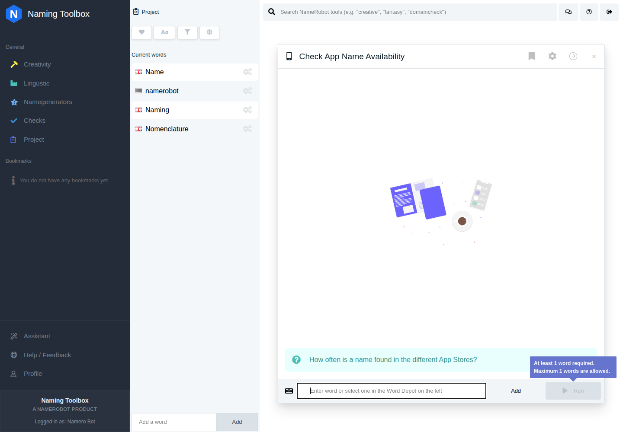Click the Aa text case button

coord(164,32)
